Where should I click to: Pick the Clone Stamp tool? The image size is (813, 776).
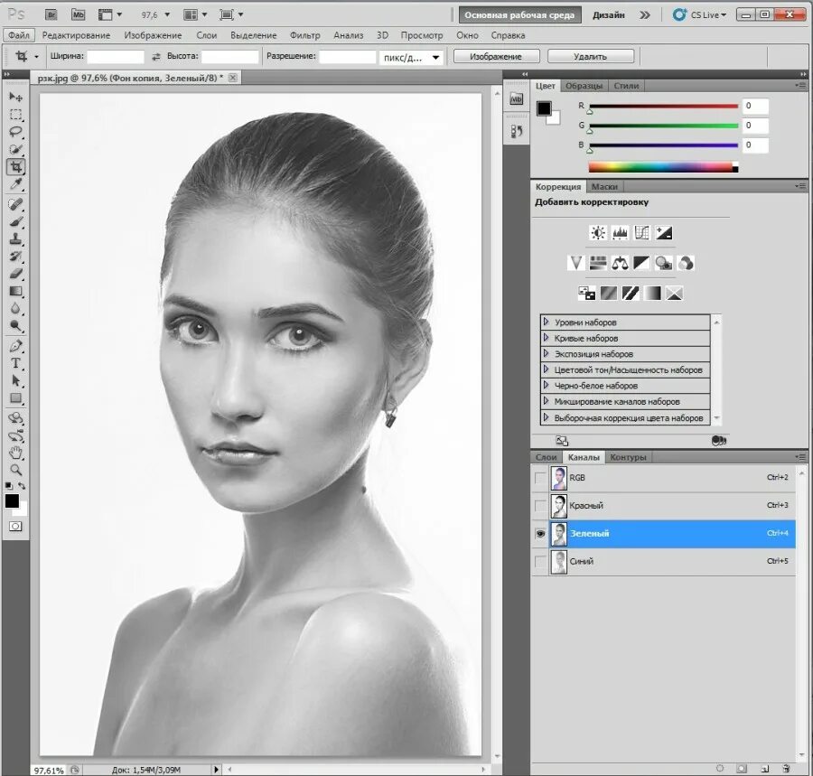coord(16,239)
